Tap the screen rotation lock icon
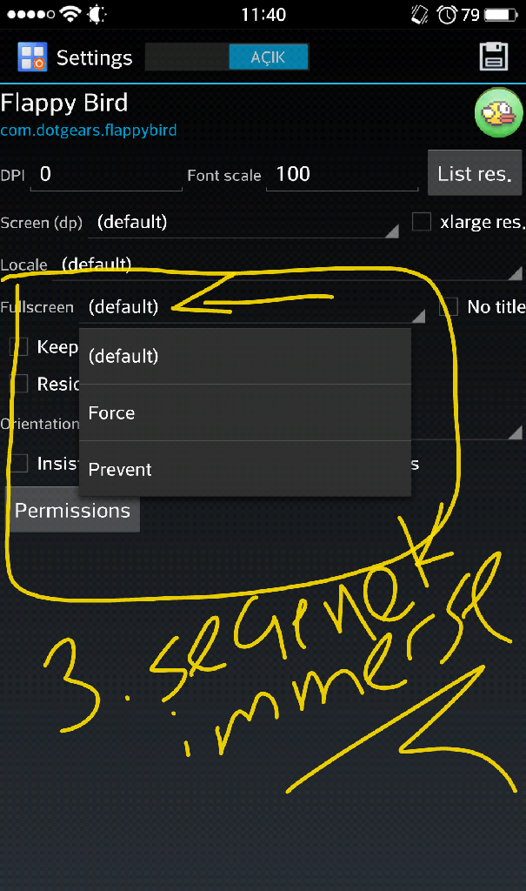Viewport: 526px width, 891px height. 420,14
